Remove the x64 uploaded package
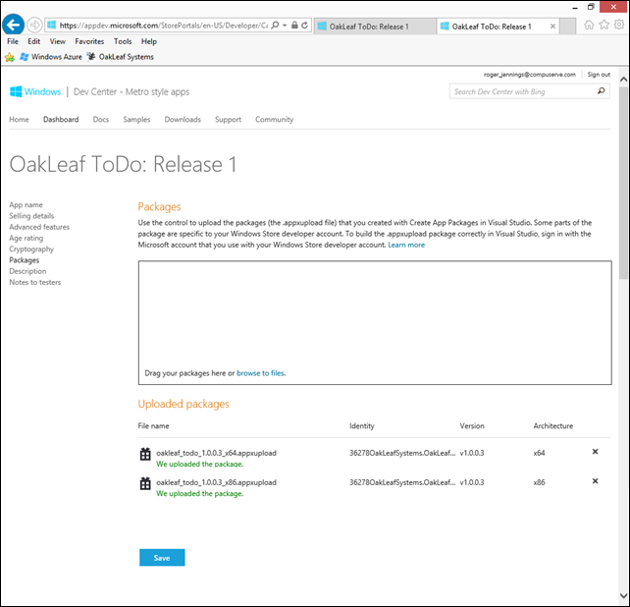Image resolution: width=630 pixels, height=607 pixels. click(x=595, y=452)
